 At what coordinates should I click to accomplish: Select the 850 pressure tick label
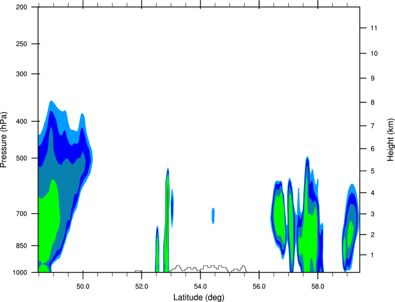pos(21,246)
